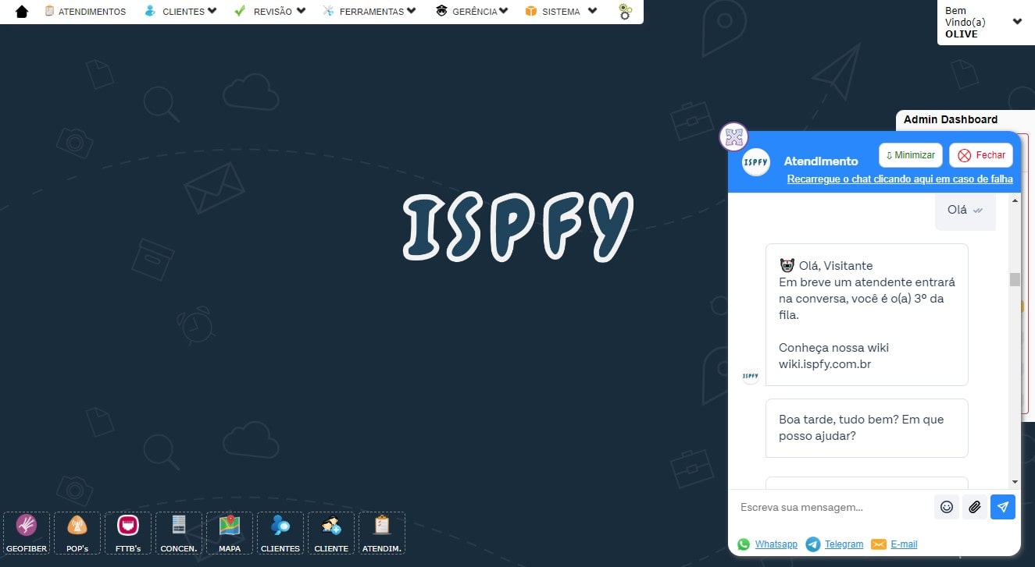Image resolution: width=1035 pixels, height=567 pixels.
Task: Go to the home page icon
Action: pos(22,12)
